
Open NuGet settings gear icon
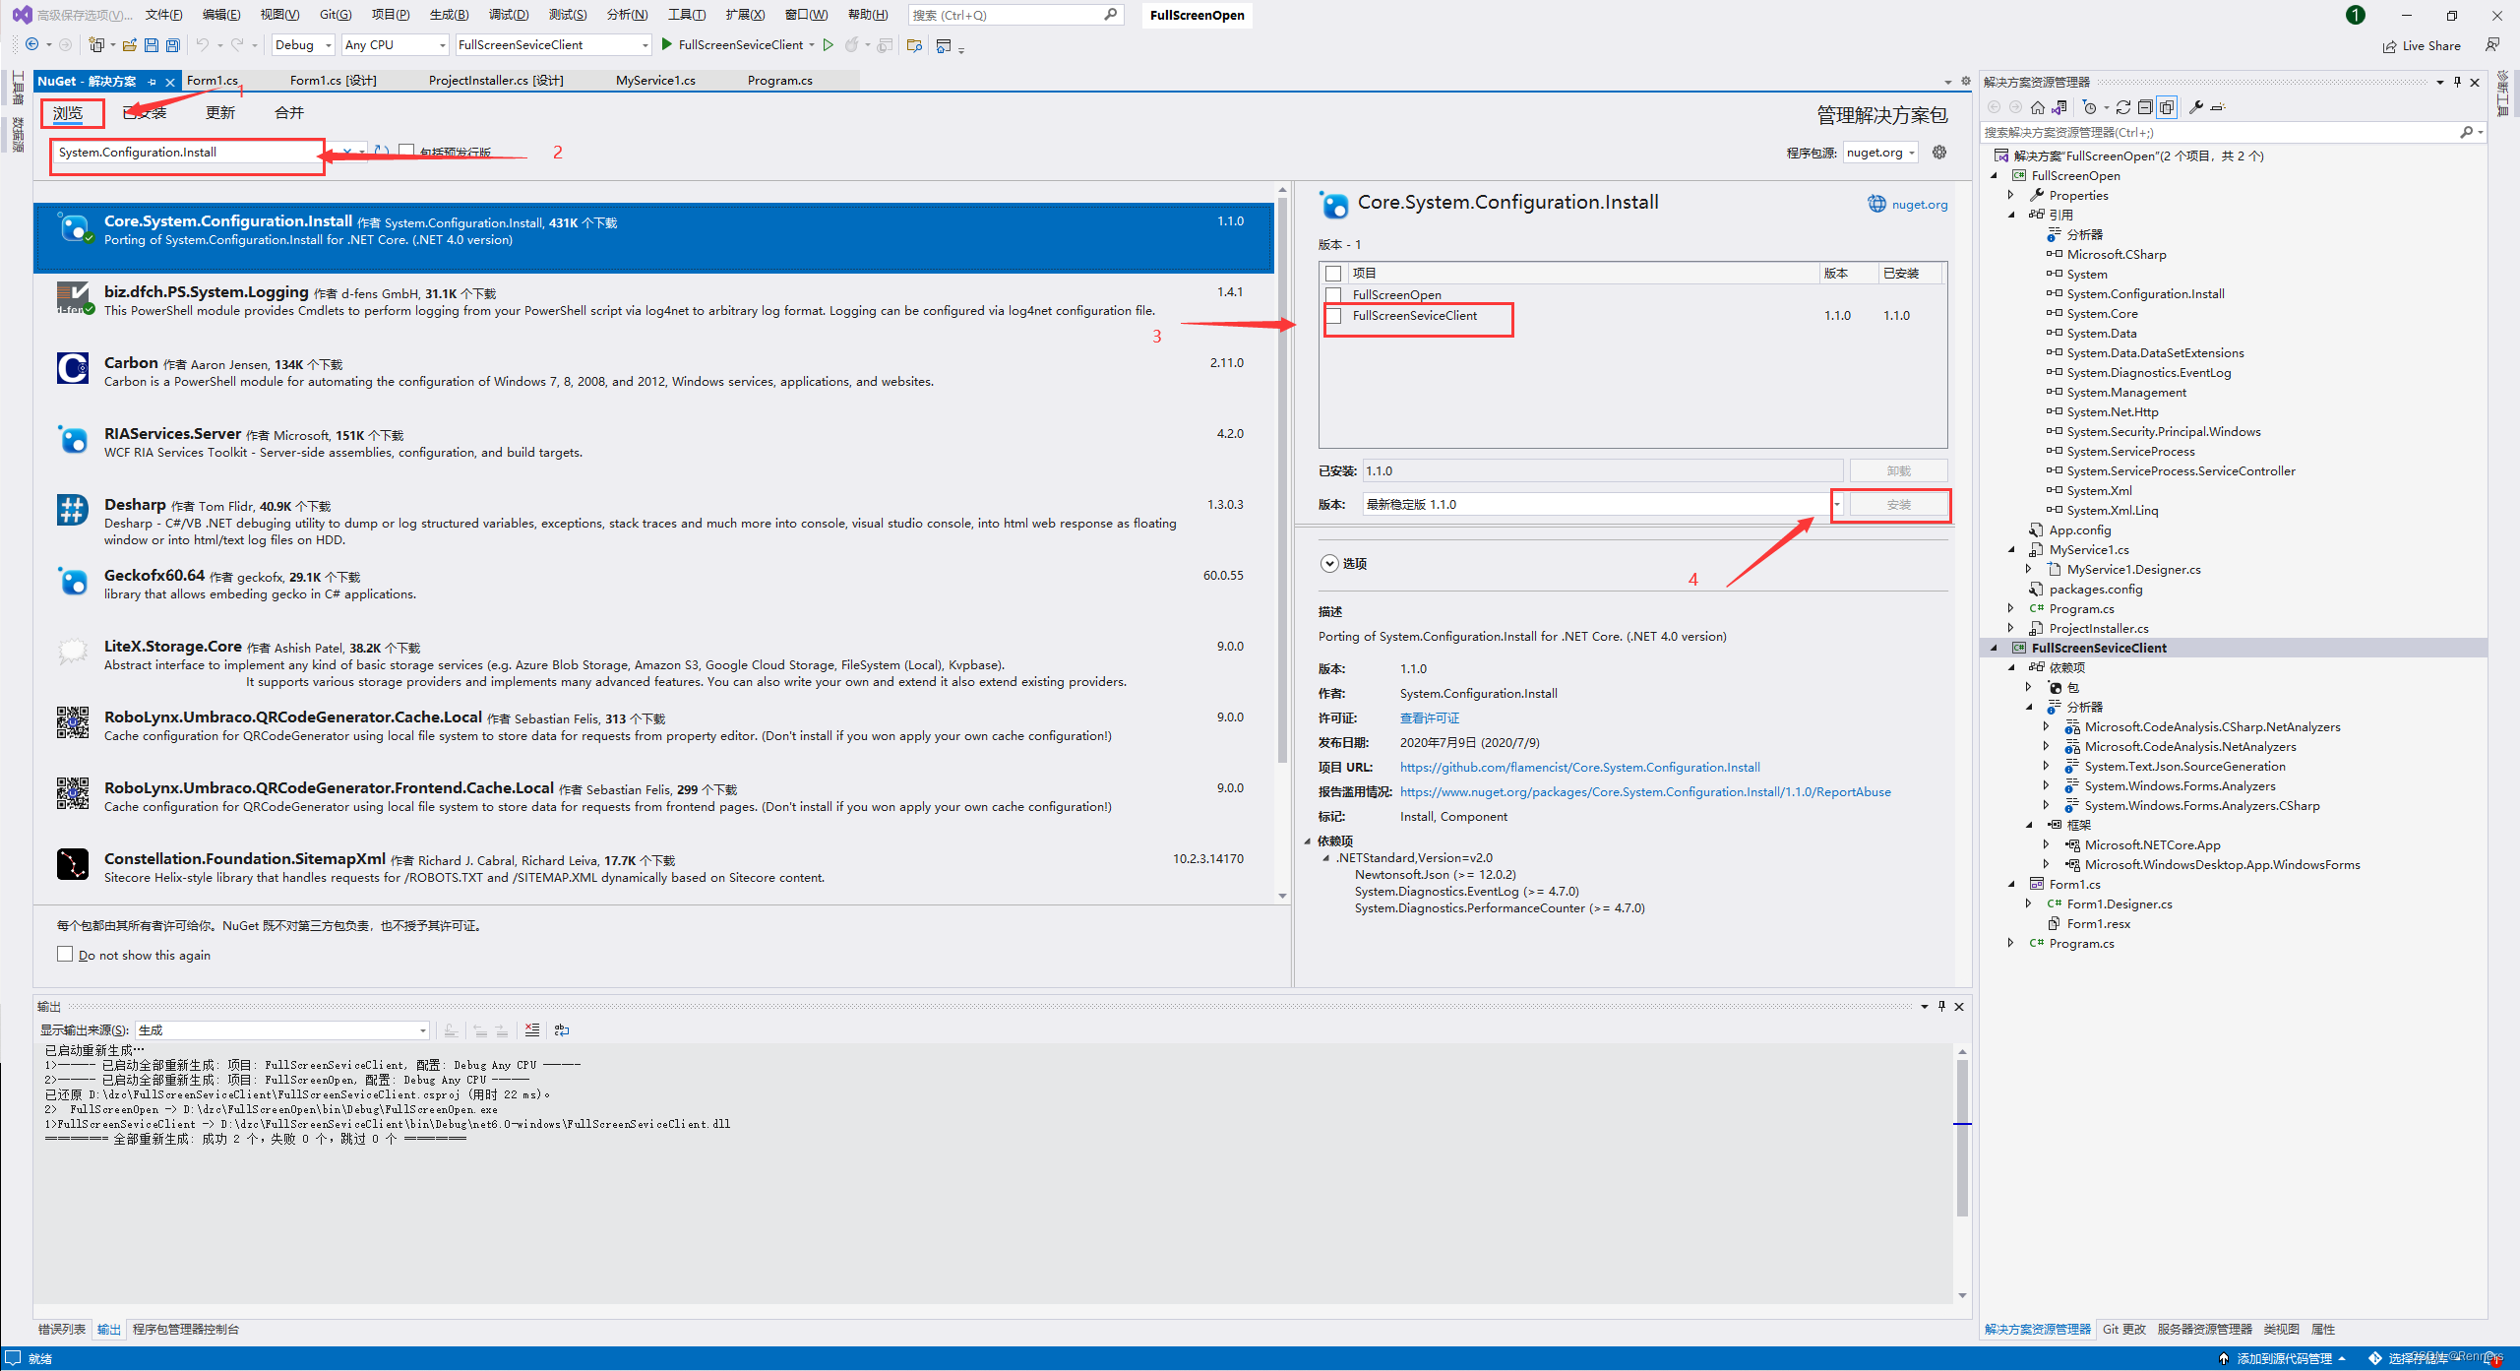pyautogui.click(x=1938, y=153)
